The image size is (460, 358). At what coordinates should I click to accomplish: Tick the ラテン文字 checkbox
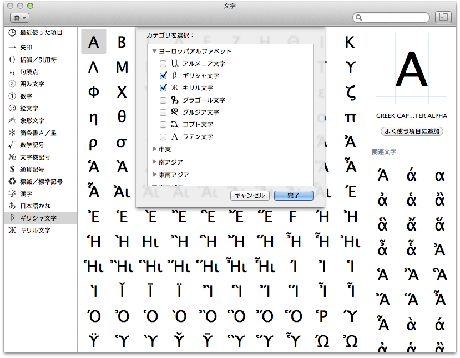click(x=163, y=137)
